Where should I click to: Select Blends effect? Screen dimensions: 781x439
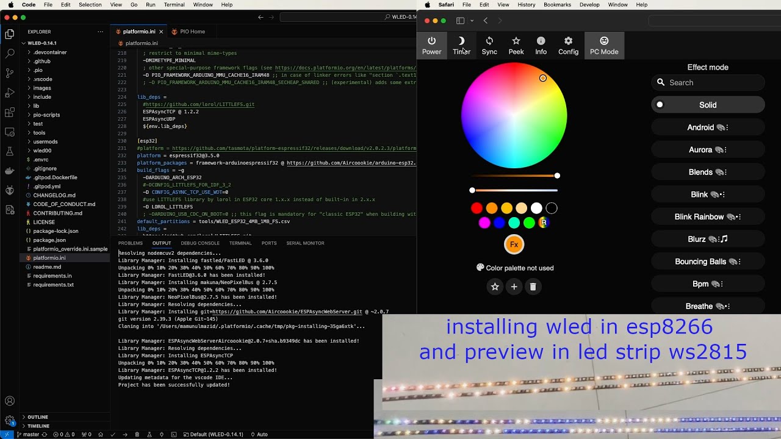pyautogui.click(x=708, y=172)
